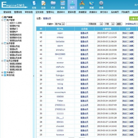Open the 系统 (System) top icon

coord(34,5)
